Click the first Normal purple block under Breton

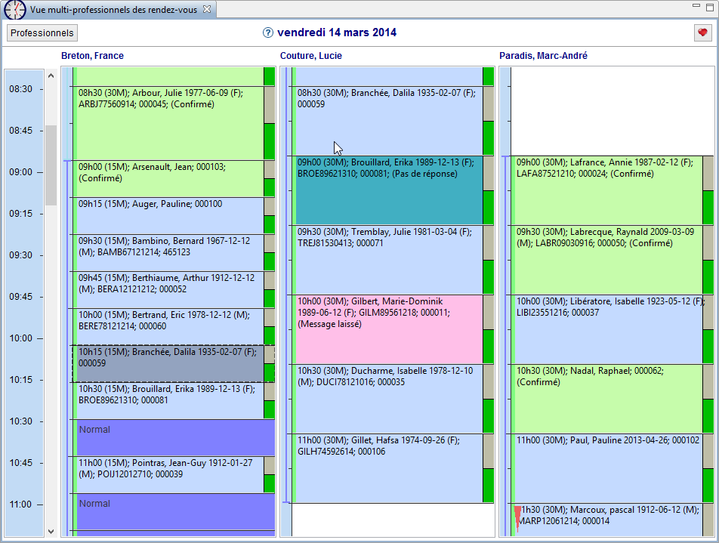(x=174, y=437)
